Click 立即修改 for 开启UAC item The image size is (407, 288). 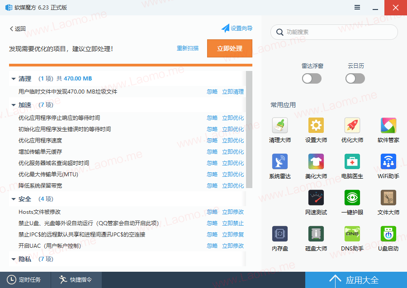pyautogui.click(x=233, y=246)
